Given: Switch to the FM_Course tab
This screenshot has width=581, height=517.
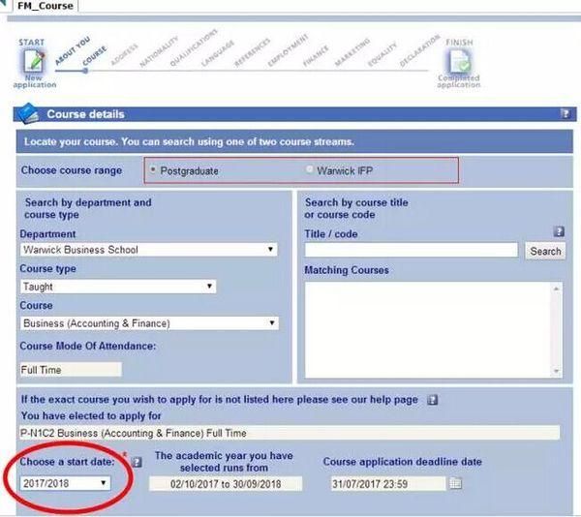Looking at the screenshot, I should [x=45, y=6].
